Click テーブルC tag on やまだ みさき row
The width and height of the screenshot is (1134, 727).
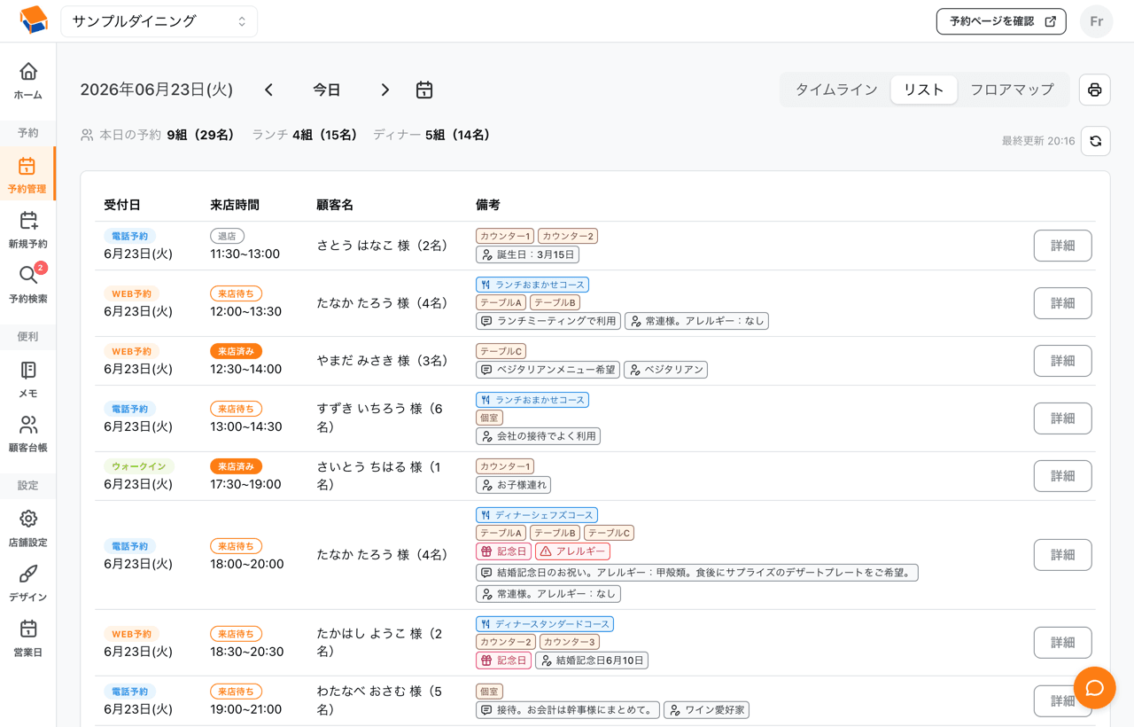click(501, 351)
